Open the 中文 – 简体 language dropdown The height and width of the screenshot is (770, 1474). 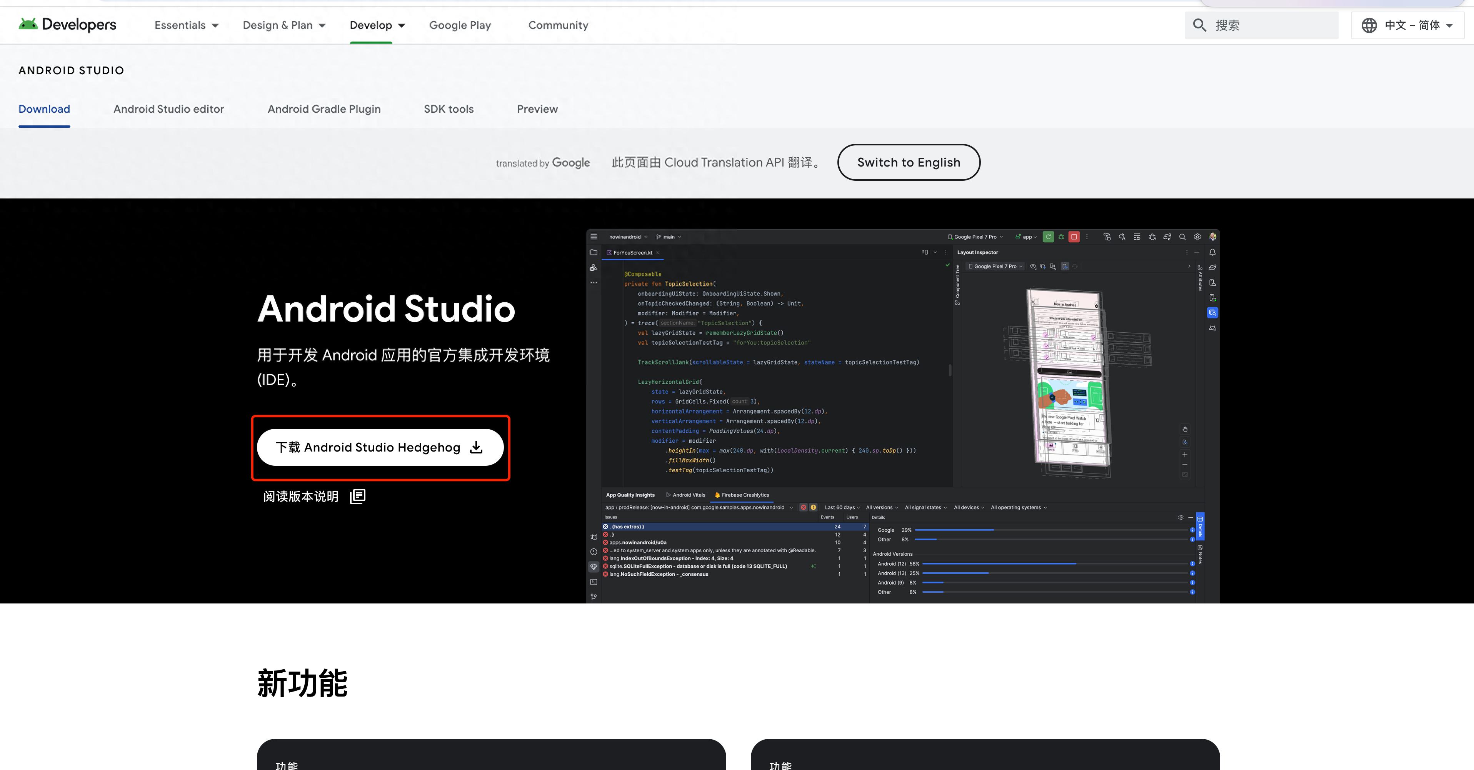pos(1407,25)
